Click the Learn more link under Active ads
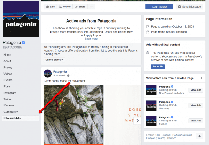This screenshot has height=145, width=209. [x=91, y=39]
